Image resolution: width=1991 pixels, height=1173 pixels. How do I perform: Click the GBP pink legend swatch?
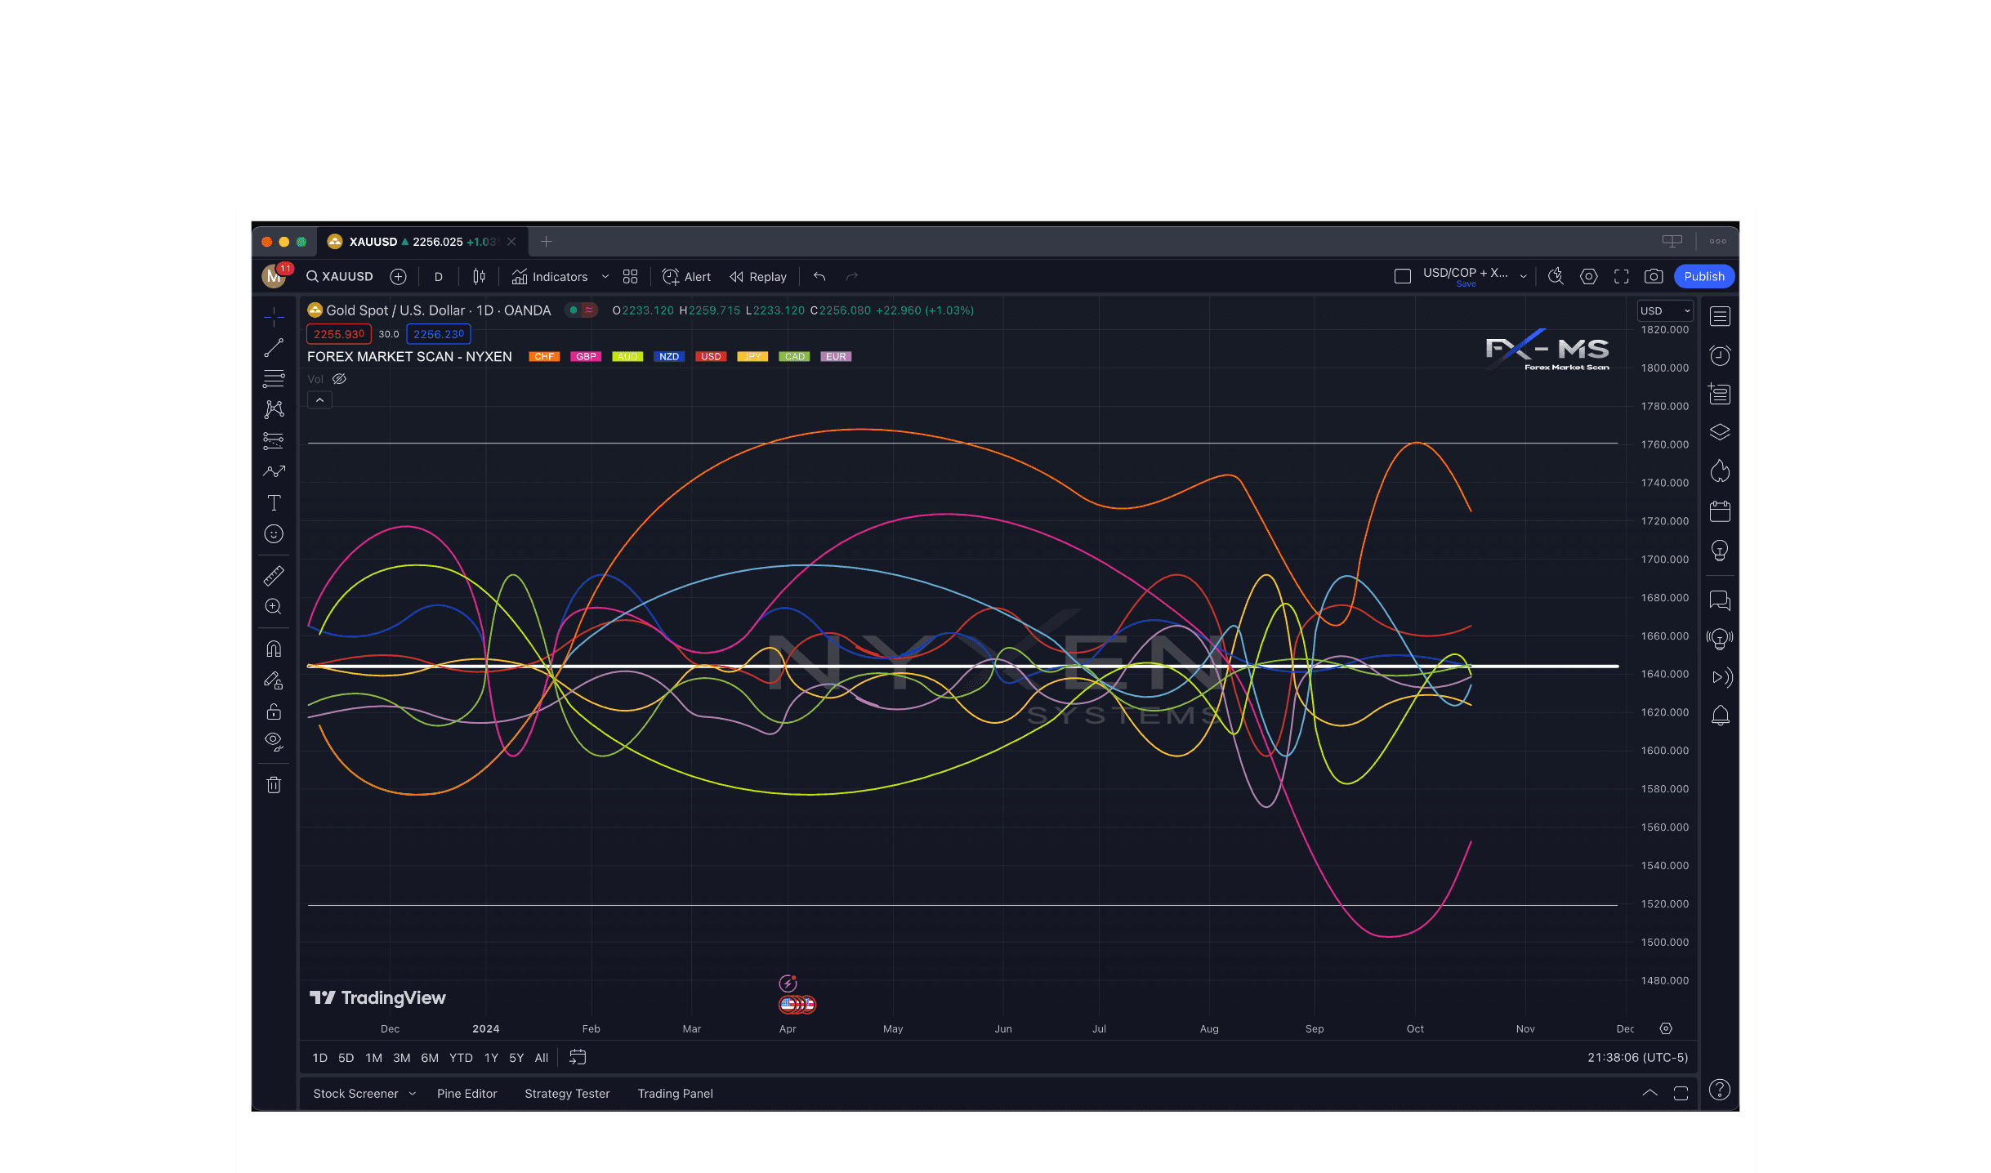(x=586, y=357)
